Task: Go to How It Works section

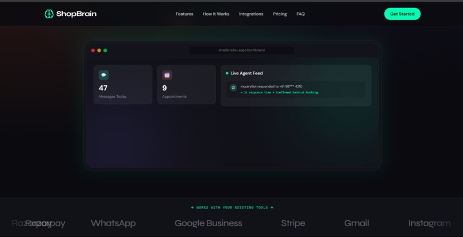Action: [216, 14]
